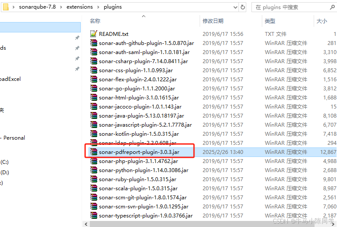Sort files by the 大小 column header
Viewport: 337px width, 227px height.
coord(322,21)
